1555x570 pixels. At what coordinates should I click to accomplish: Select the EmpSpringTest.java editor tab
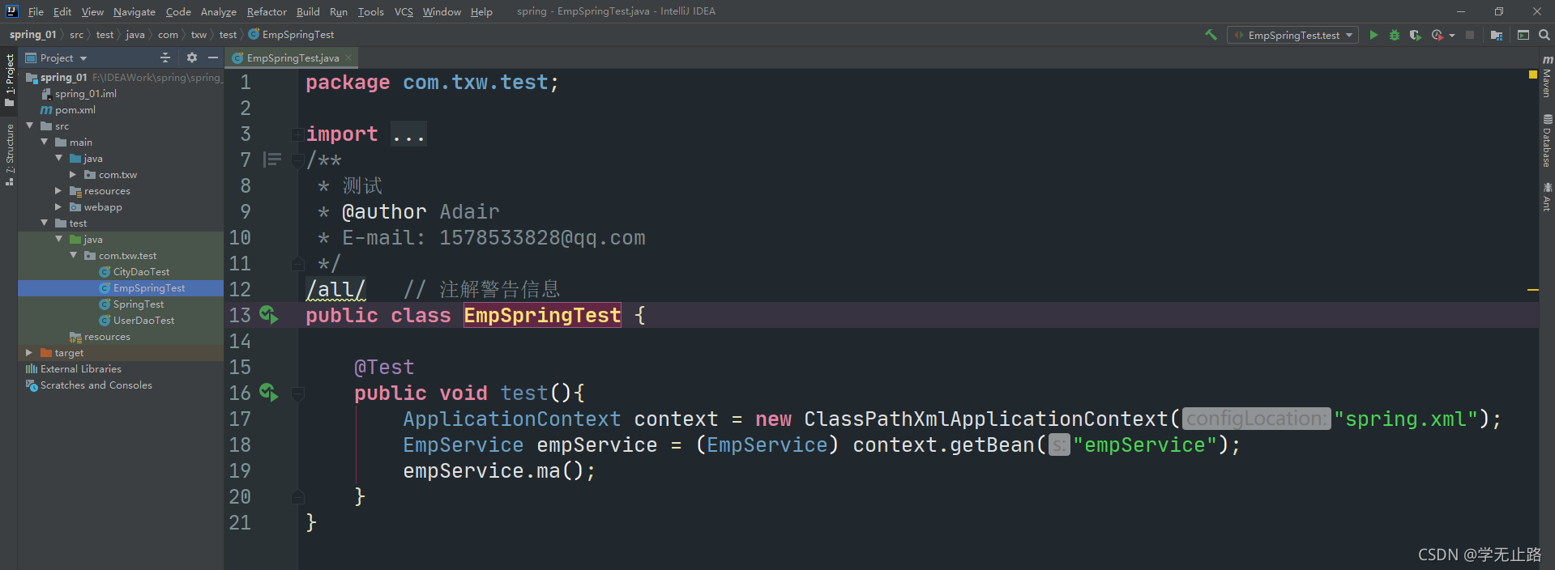click(x=293, y=57)
